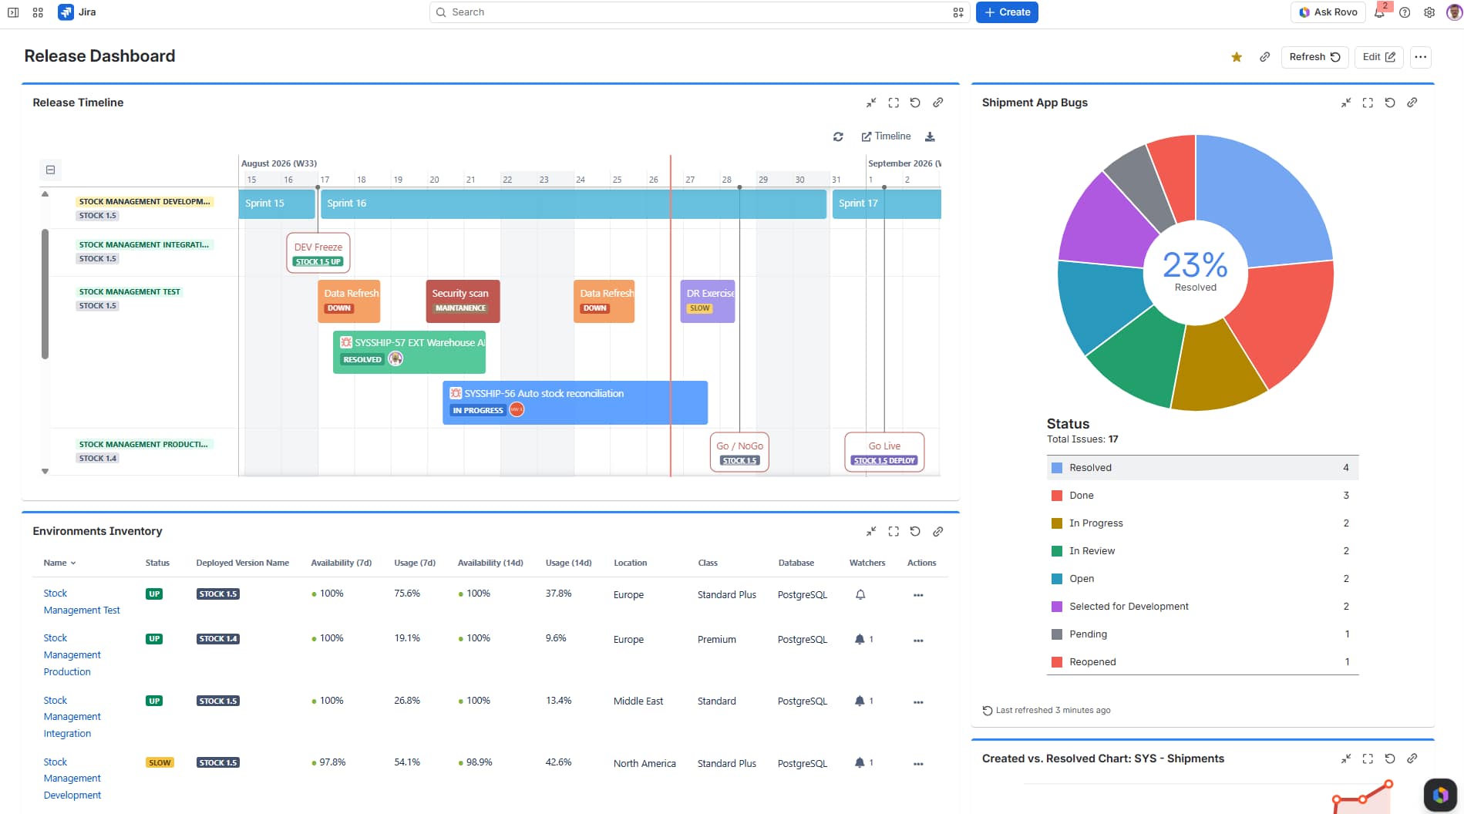This screenshot has height=814, width=1464.
Task: Select the Sprint 16 bar
Action: [574, 203]
